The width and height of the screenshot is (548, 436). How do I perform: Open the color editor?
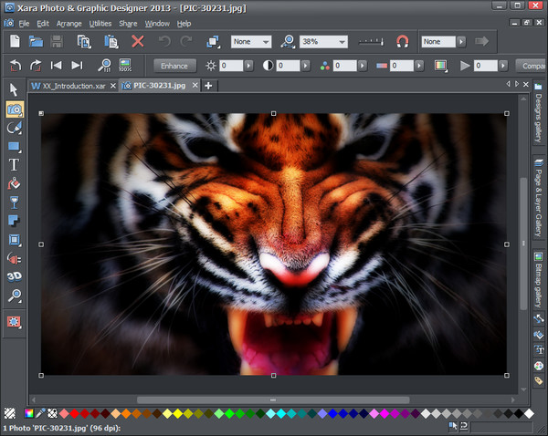click(29, 413)
